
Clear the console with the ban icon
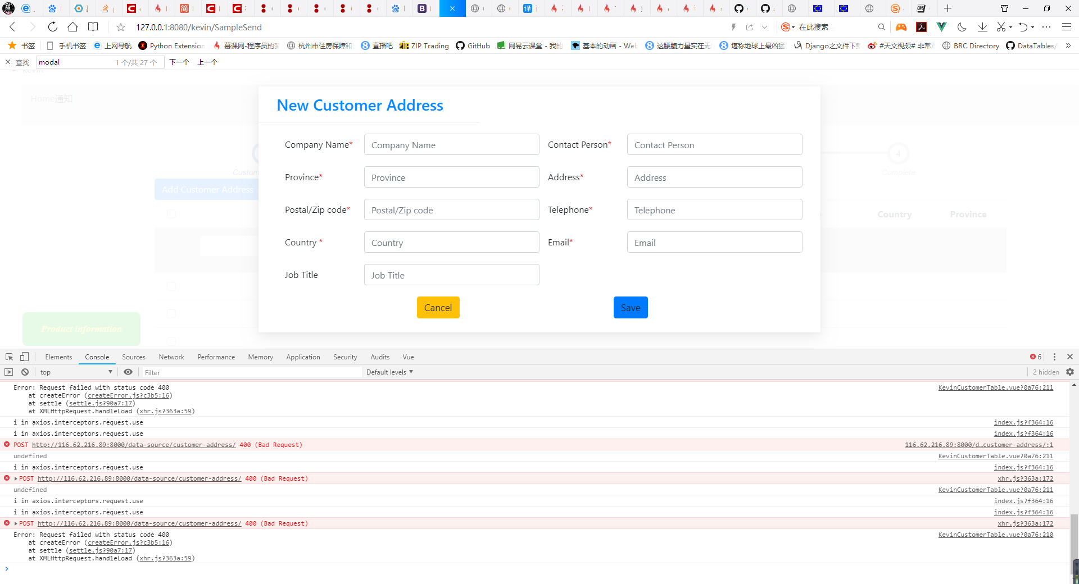[25, 372]
